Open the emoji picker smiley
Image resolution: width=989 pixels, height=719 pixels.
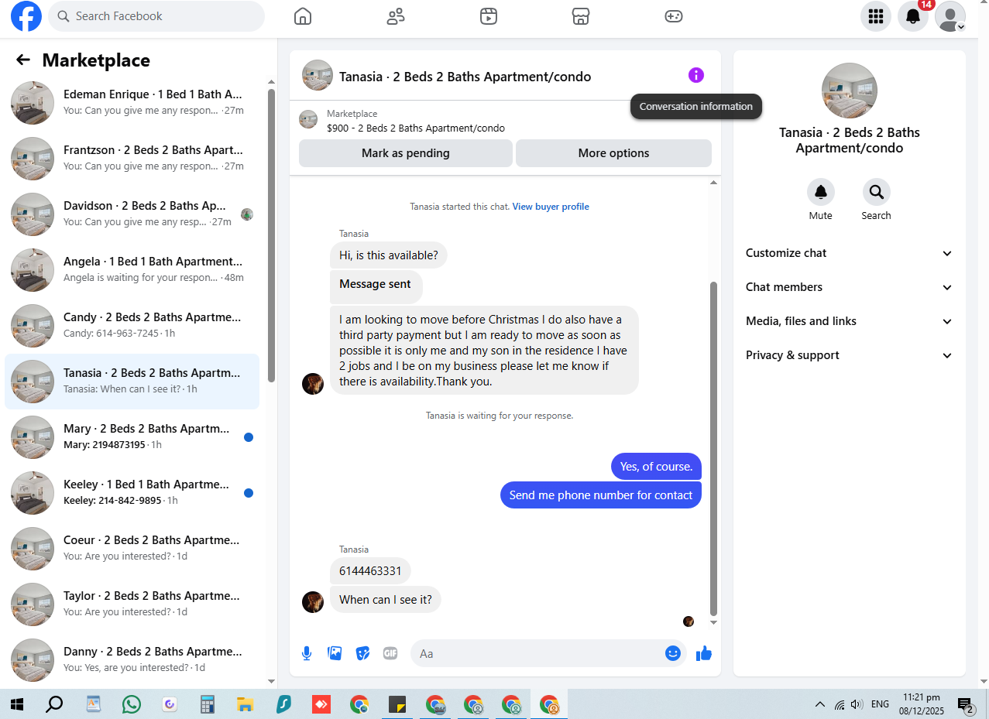673,653
